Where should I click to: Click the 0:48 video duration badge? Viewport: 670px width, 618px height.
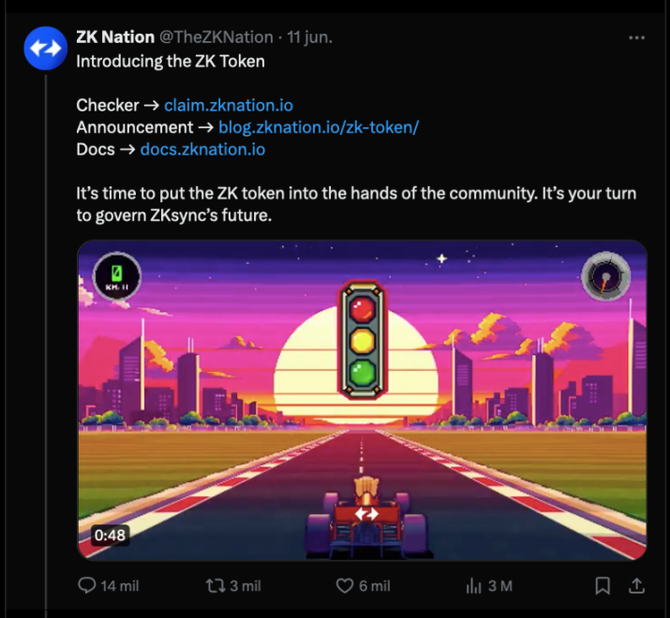109,536
